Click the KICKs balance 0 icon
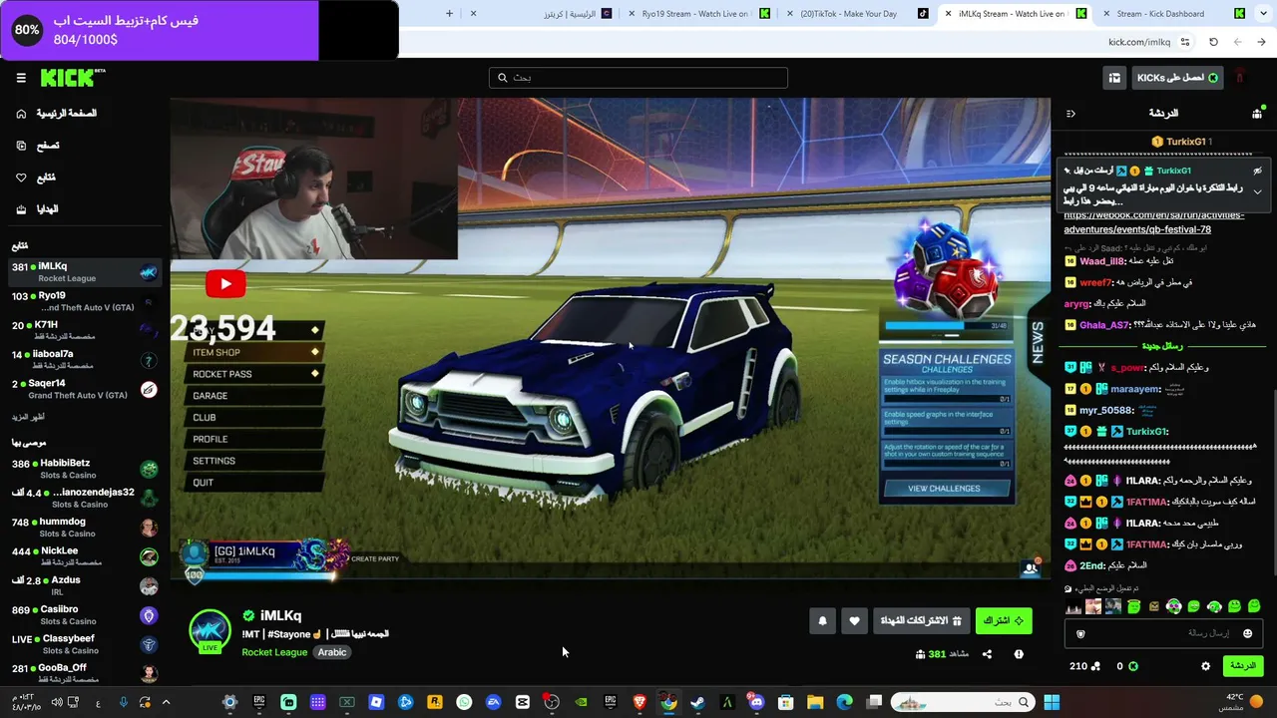 pos(1132,666)
